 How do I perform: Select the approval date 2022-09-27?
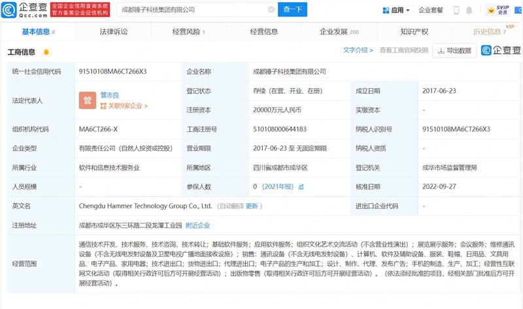click(x=439, y=187)
